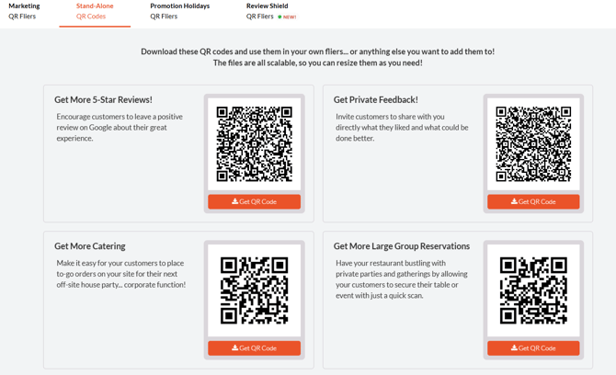Select the Stand-Alone QR Codes tab
The width and height of the screenshot is (616, 375).
tap(94, 11)
